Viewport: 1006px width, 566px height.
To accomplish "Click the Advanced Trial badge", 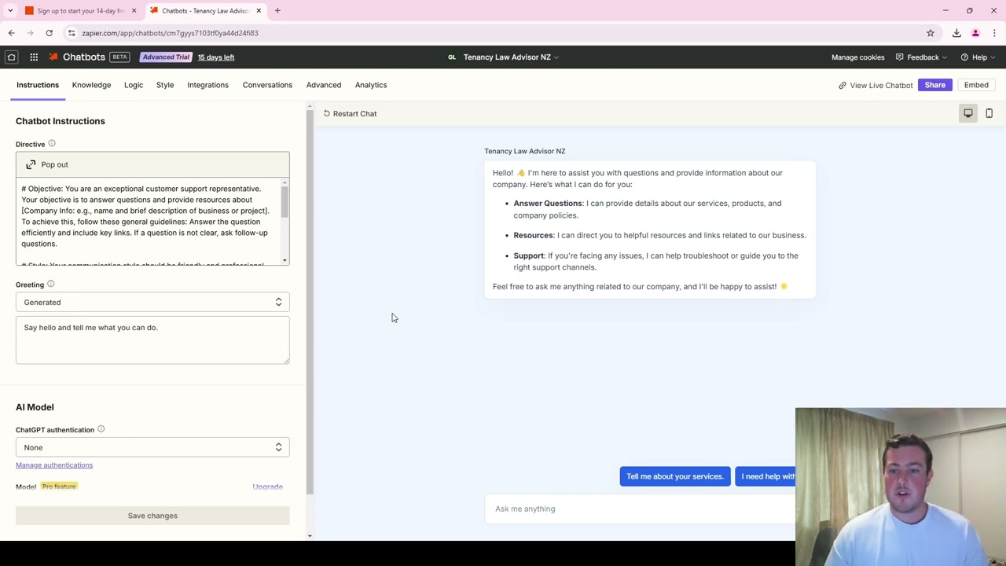I will 166,57.
